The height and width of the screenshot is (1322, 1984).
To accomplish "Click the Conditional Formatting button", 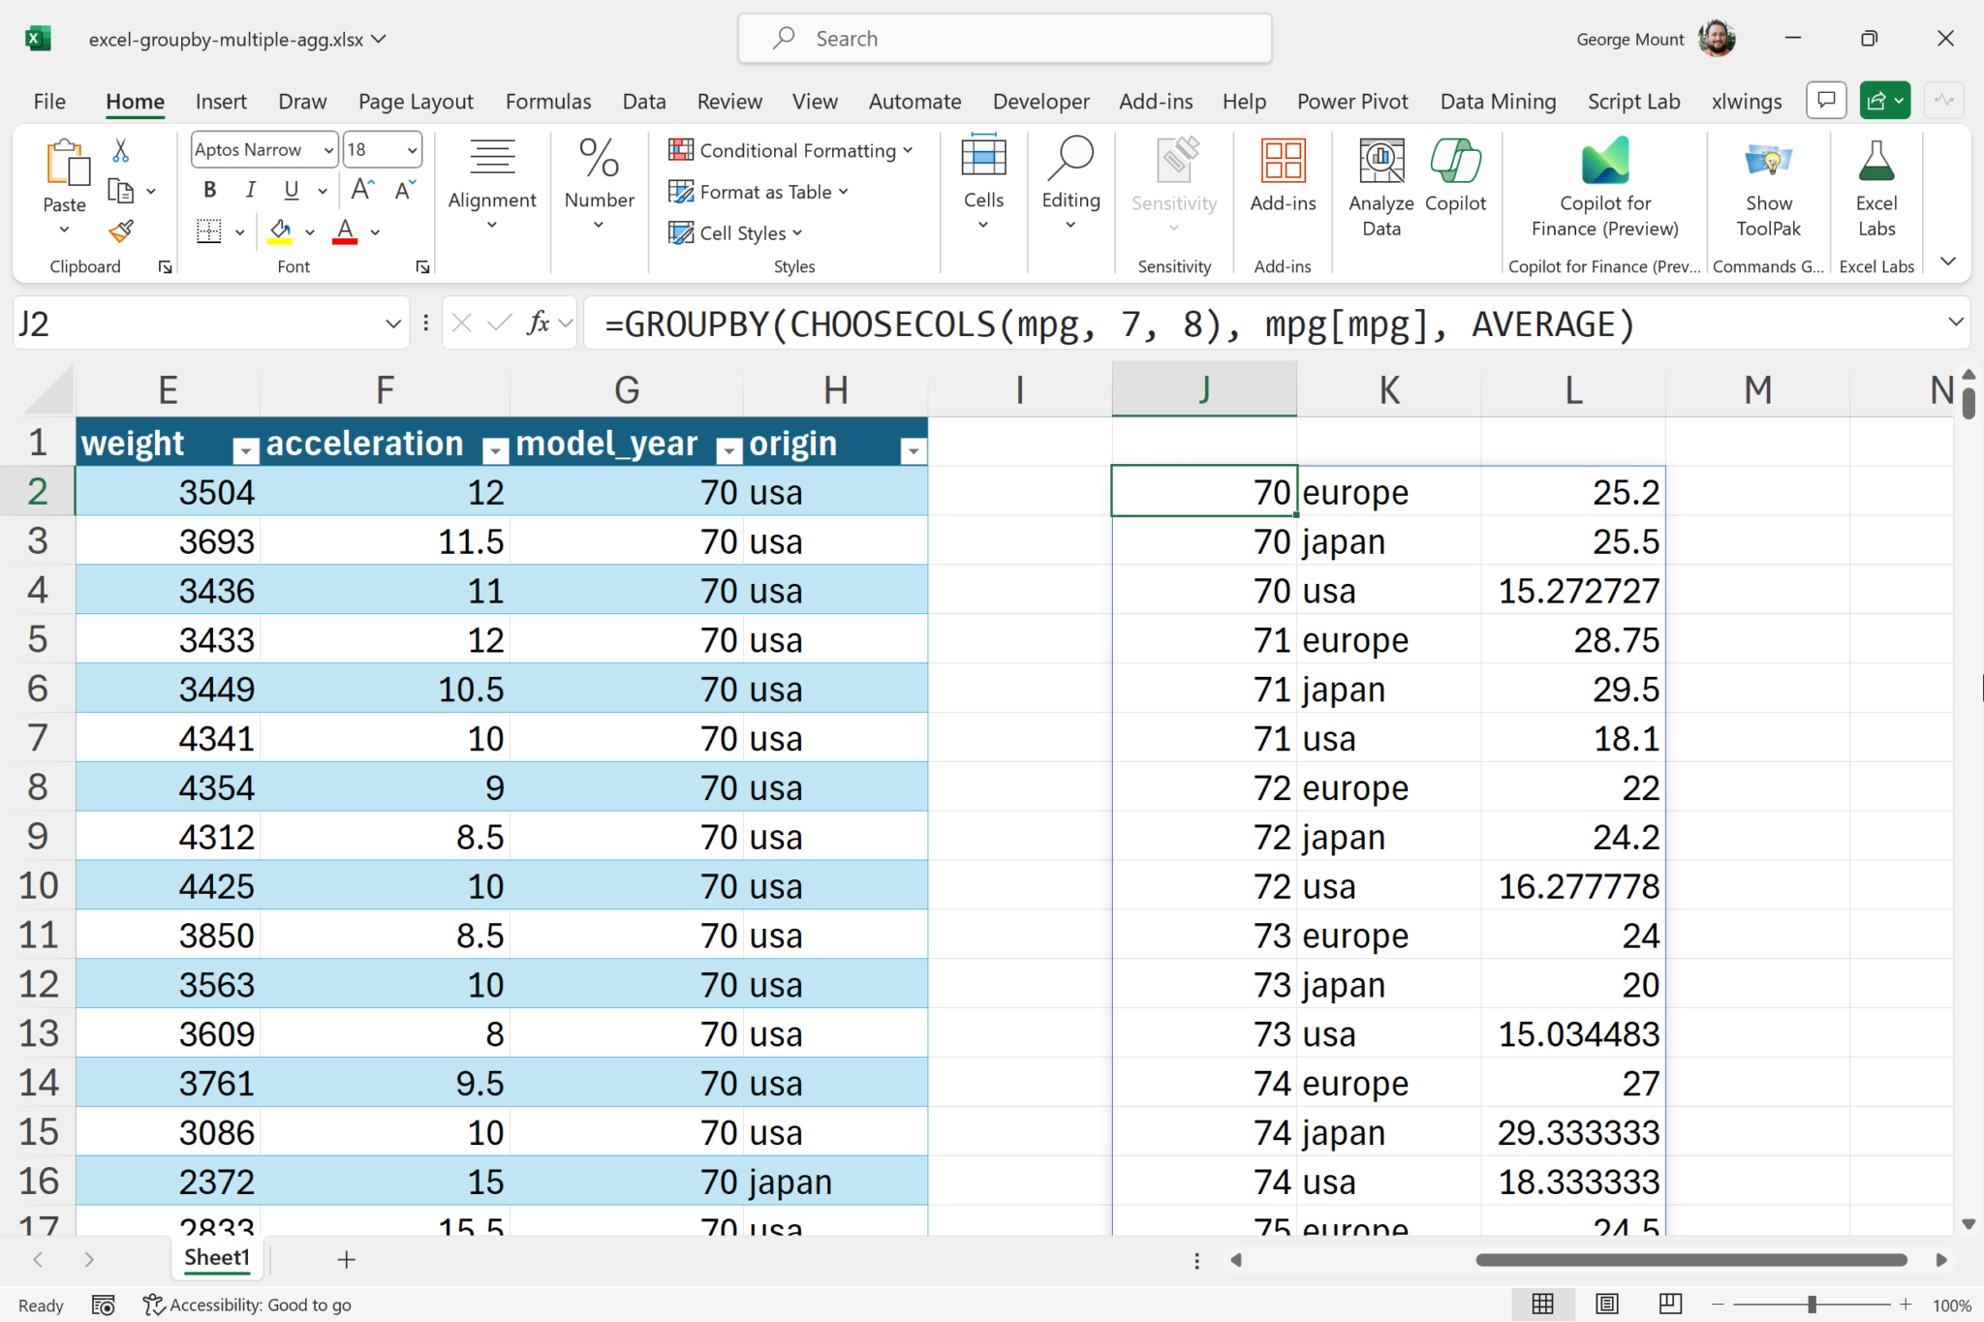I will click(x=790, y=150).
